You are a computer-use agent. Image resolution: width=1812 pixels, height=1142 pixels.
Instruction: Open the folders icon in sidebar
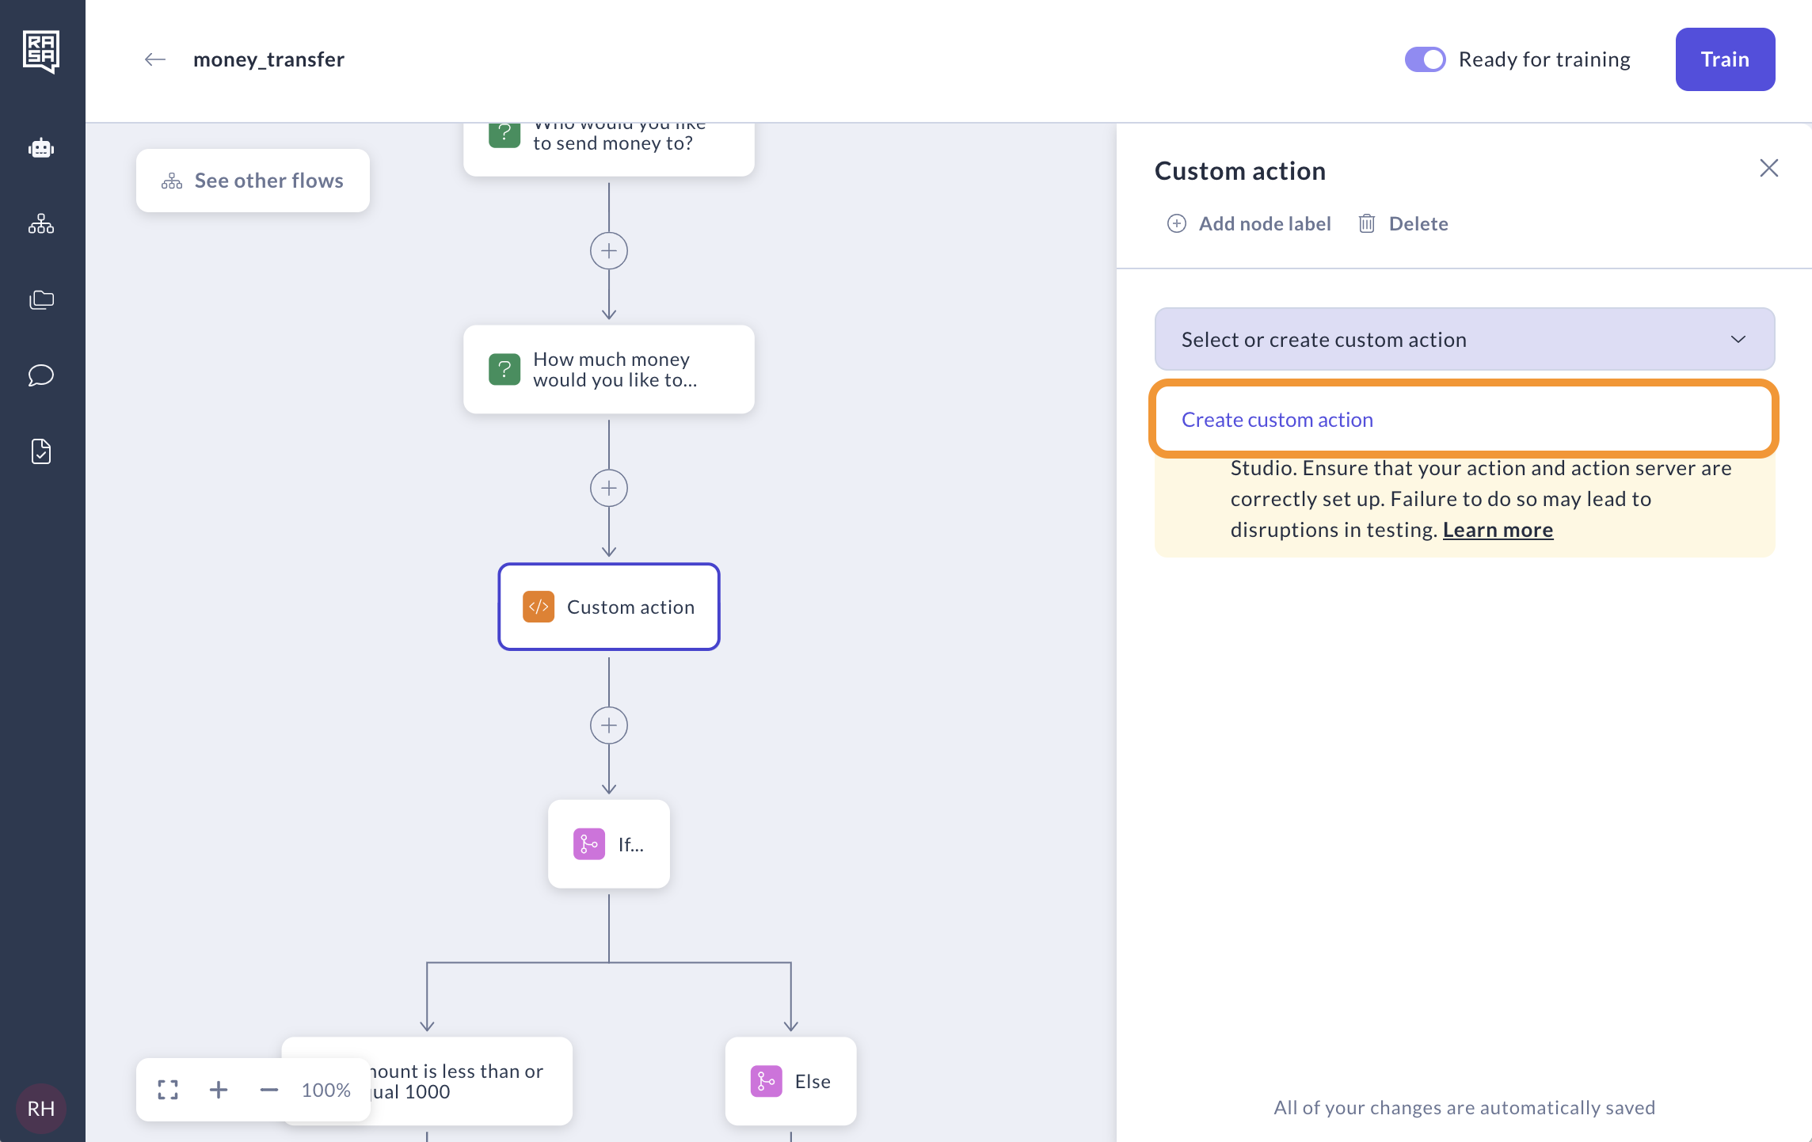[41, 299]
